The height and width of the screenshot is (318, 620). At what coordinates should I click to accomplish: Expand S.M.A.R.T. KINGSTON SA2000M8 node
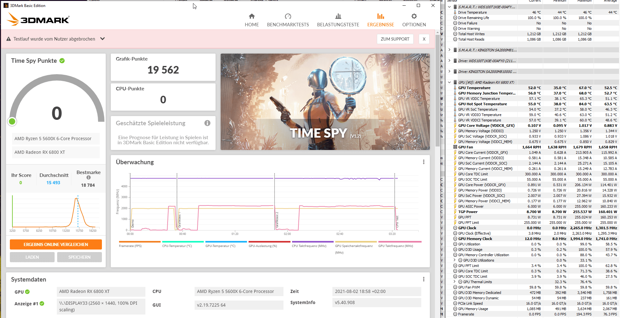449,50
